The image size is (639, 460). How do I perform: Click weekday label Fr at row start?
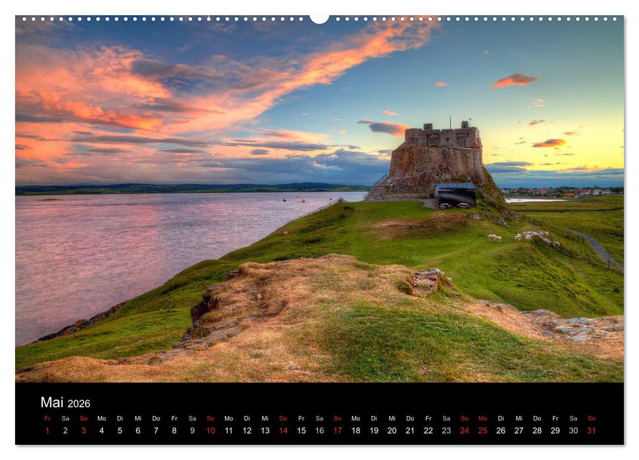[x=47, y=418]
